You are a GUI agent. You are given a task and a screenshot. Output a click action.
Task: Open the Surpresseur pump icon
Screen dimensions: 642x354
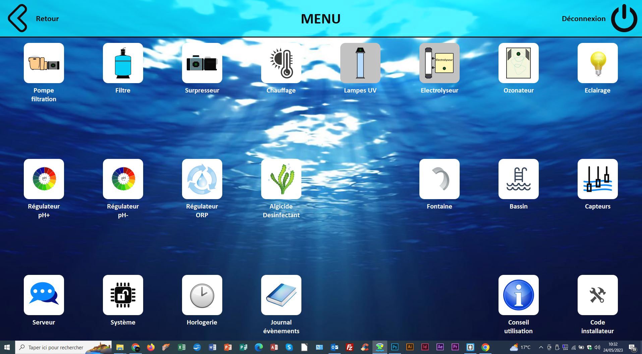click(x=202, y=63)
